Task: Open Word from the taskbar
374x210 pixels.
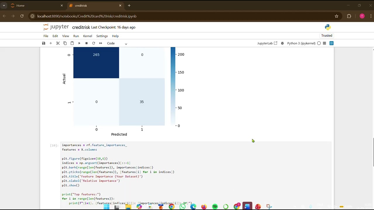Action: (247, 207)
